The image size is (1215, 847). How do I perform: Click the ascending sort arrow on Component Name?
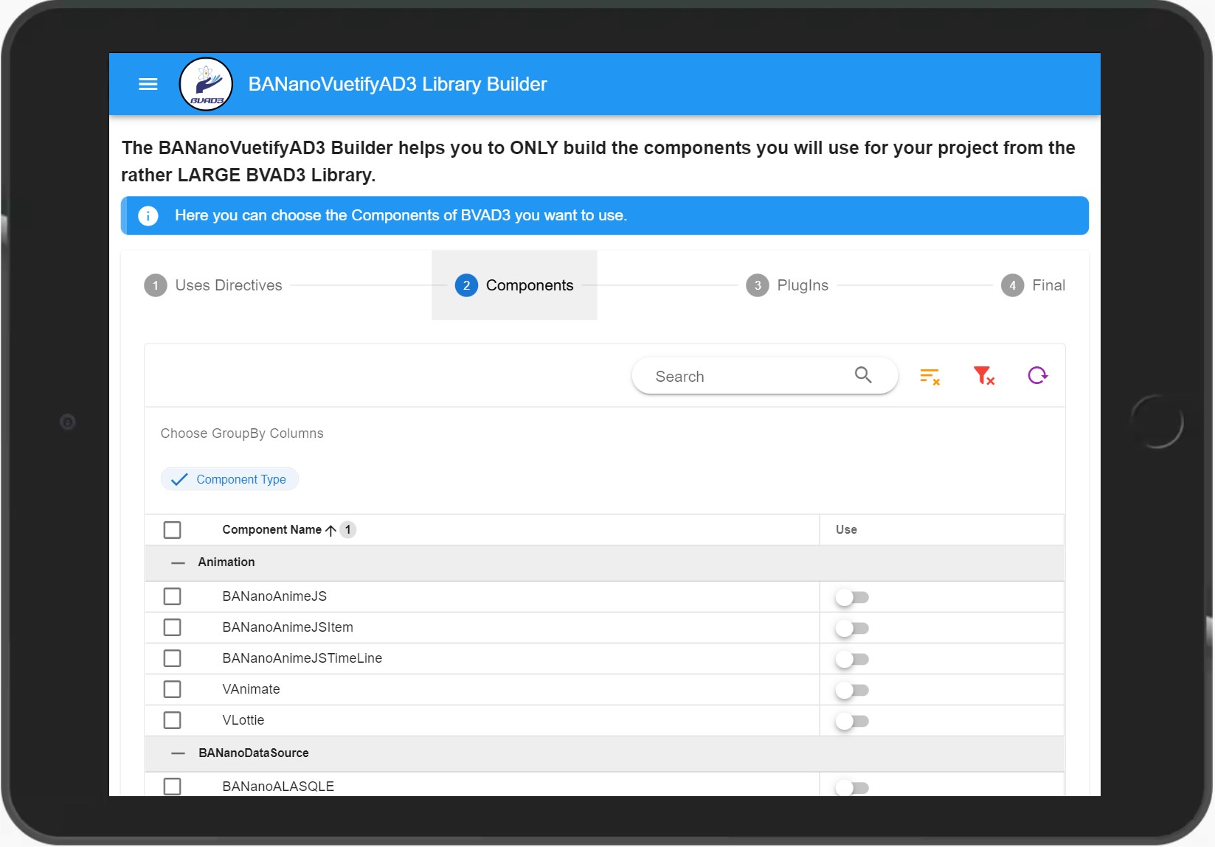[330, 530]
